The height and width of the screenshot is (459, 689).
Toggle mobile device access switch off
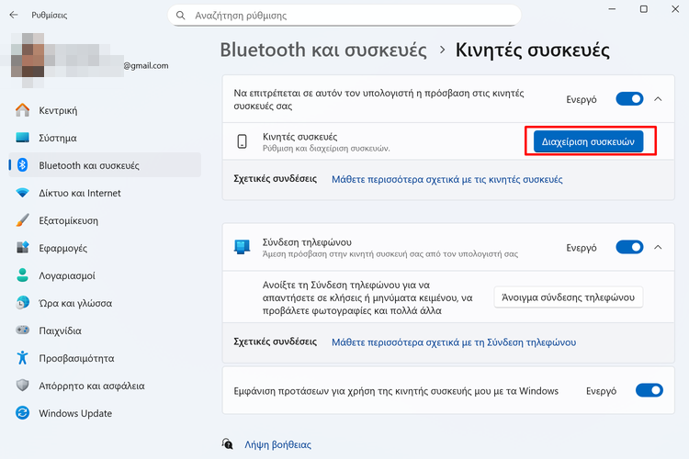pyautogui.click(x=629, y=99)
